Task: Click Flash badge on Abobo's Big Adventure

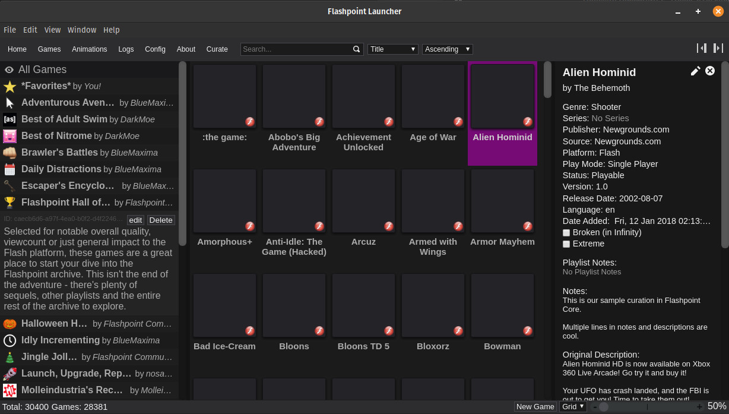Action: (x=319, y=122)
